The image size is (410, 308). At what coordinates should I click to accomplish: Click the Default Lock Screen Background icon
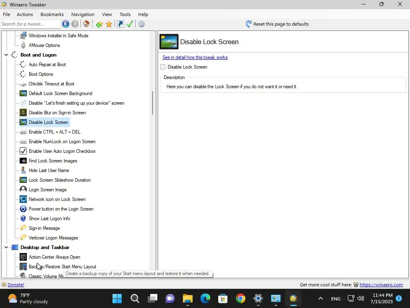(x=23, y=93)
